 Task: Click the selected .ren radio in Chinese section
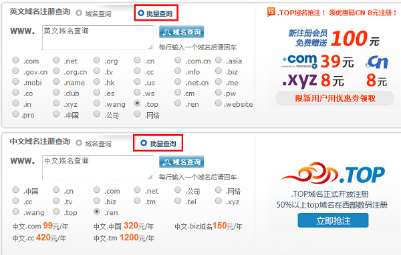(x=97, y=212)
